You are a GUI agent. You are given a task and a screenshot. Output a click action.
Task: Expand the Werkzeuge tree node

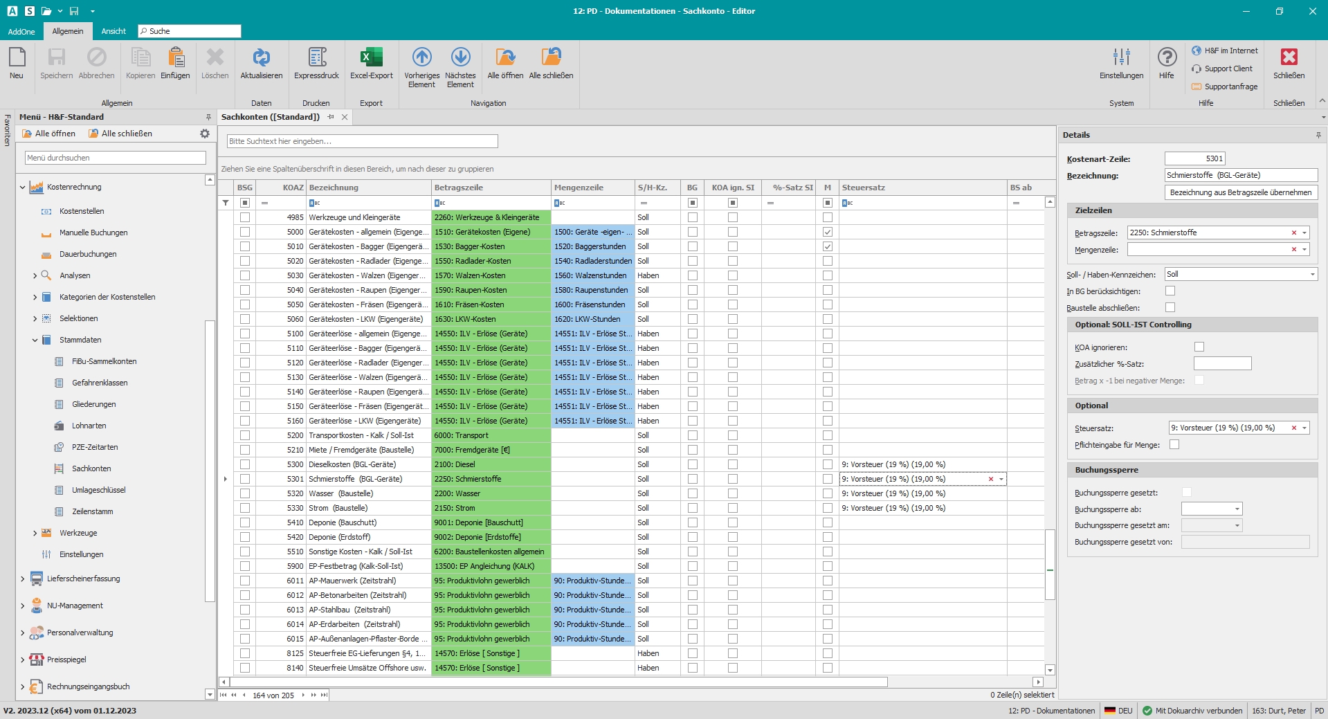35,533
